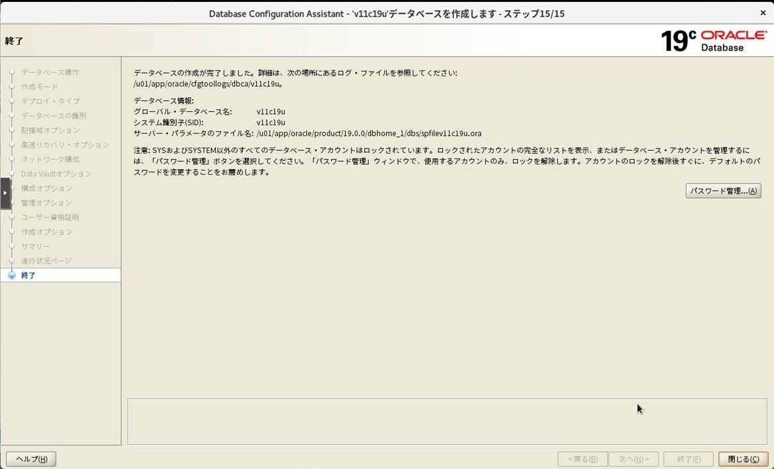Click the disabled 次へ button
Screen dimensions: 774x469
click(x=634, y=459)
